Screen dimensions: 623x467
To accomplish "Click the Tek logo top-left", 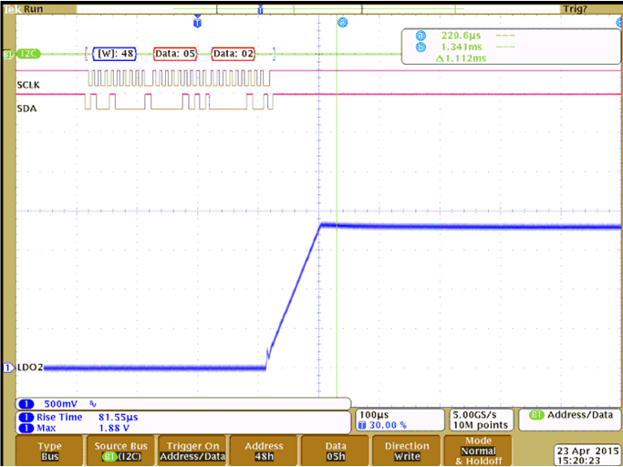I will tap(12, 8).
